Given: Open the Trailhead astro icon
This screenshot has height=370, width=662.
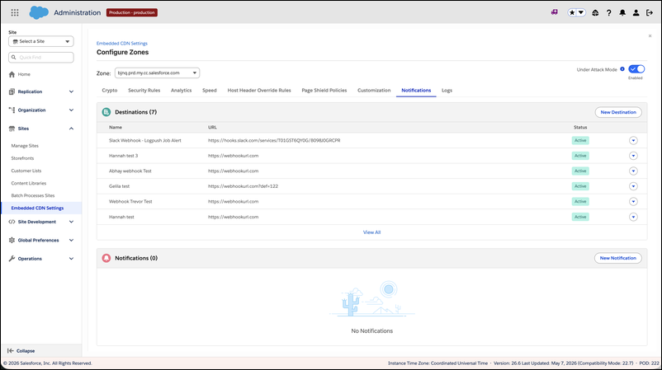Looking at the screenshot, I should 595,12.
